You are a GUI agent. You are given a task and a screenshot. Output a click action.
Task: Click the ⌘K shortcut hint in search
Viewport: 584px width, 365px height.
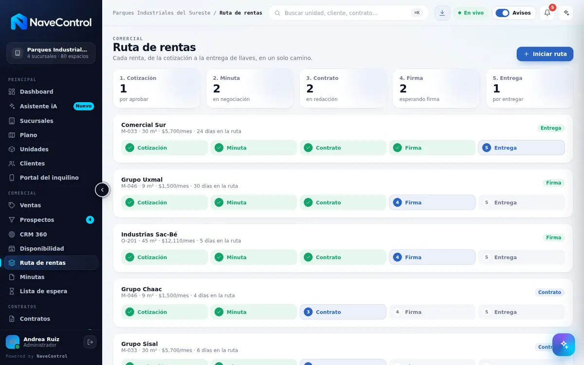click(417, 13)
